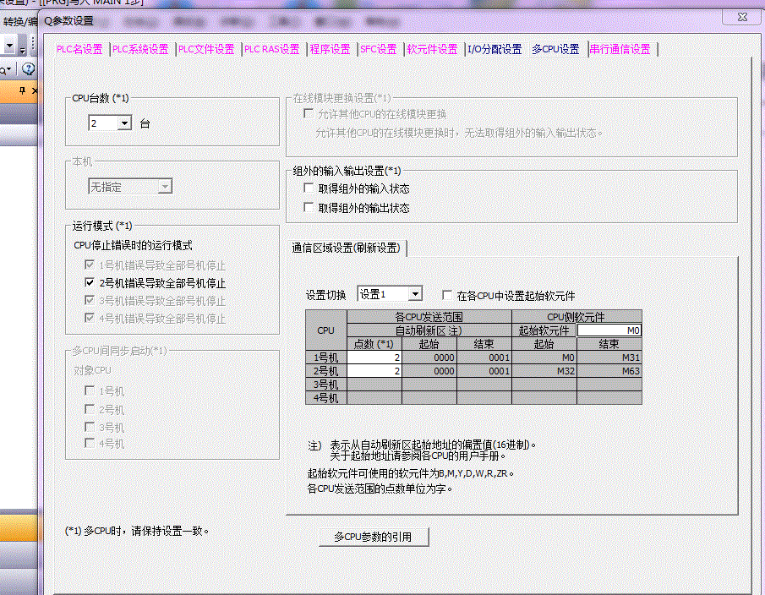Screen dimensions: 765x595
Task: Open the toolbar dropdown arrow at top-left
Action: coord(9,43)
